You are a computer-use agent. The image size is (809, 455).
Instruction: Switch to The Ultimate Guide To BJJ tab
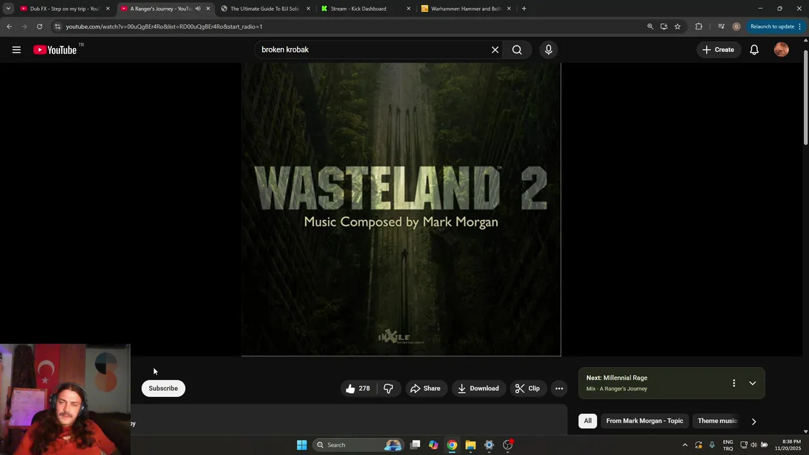pyautogui.click(x=265, y=9)
